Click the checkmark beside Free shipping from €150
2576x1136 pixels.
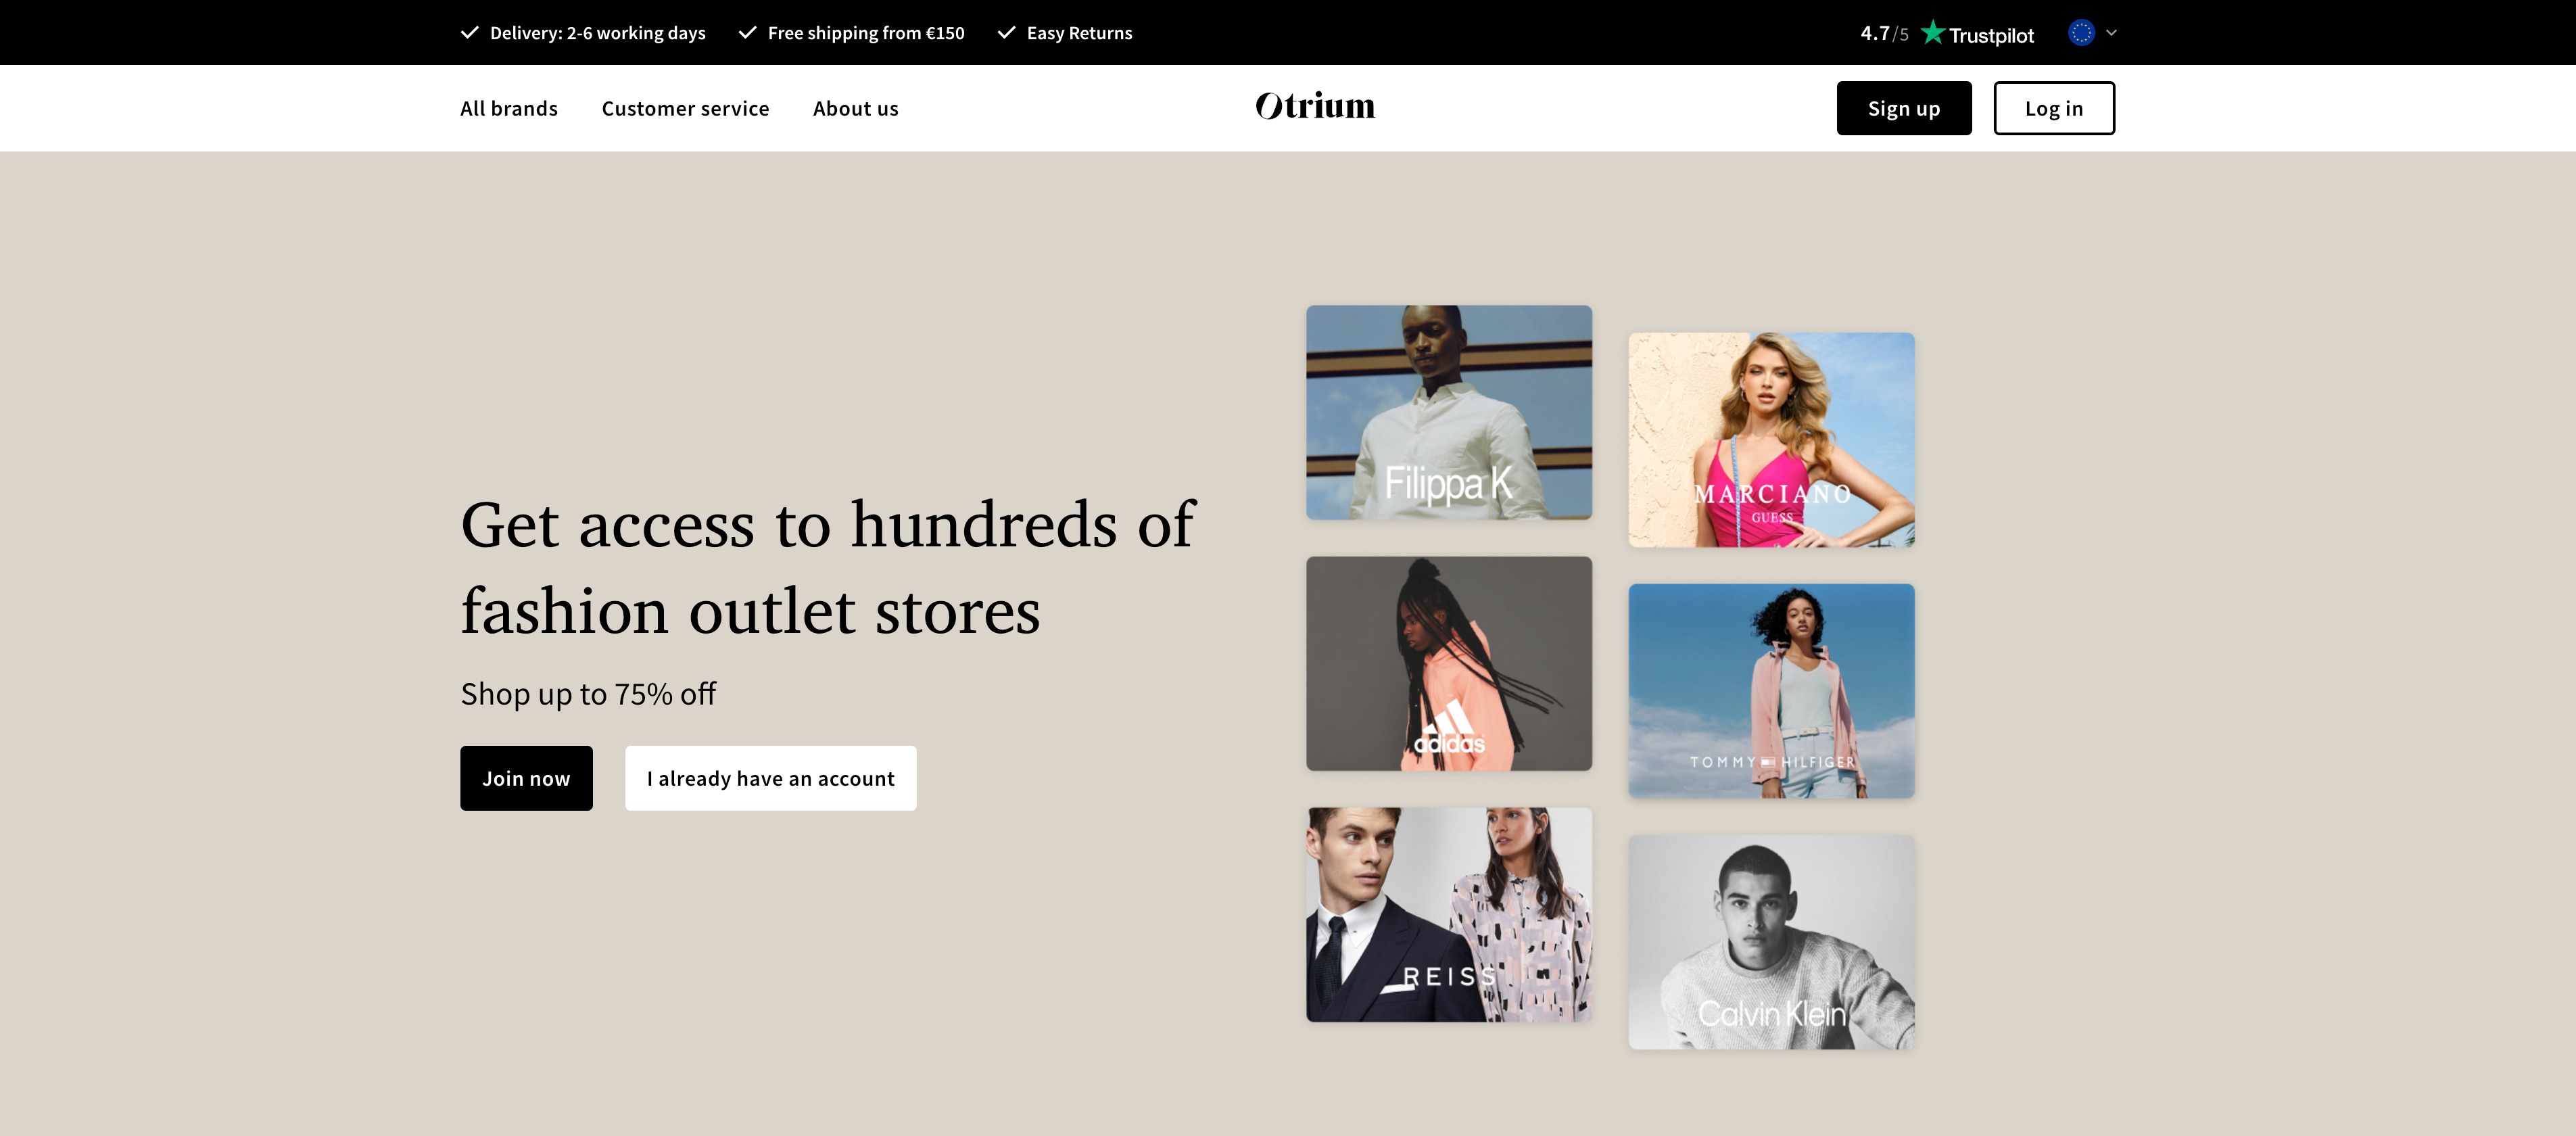pos(747,33)
